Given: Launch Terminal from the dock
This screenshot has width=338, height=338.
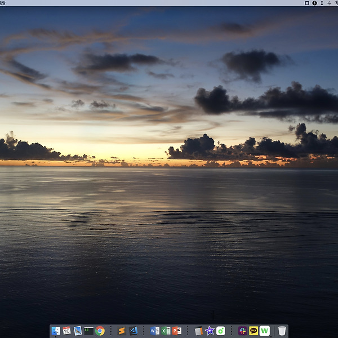Looking at the screenshot, I should tap(88, 331).
